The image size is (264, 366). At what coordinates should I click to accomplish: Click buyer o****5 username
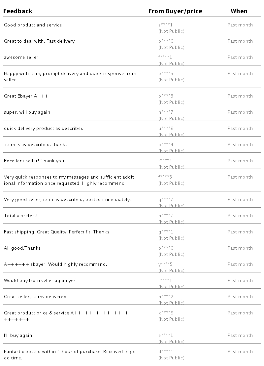[x=166, y=74]
